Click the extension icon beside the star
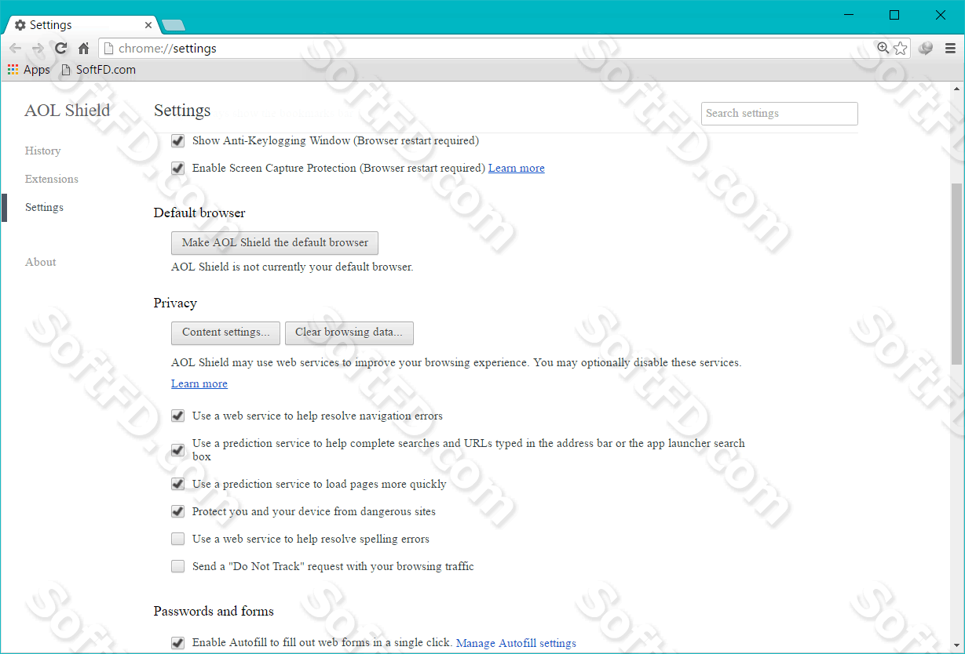This screenshot has height=654, width=965. click(926, 49)
